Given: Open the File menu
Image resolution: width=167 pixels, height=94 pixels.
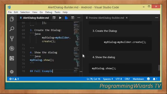Looking at the screenshot, I should pyautogui.click(x=10, y=12).
